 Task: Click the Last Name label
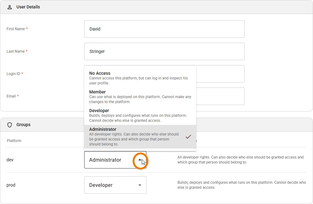click(16, 51)
